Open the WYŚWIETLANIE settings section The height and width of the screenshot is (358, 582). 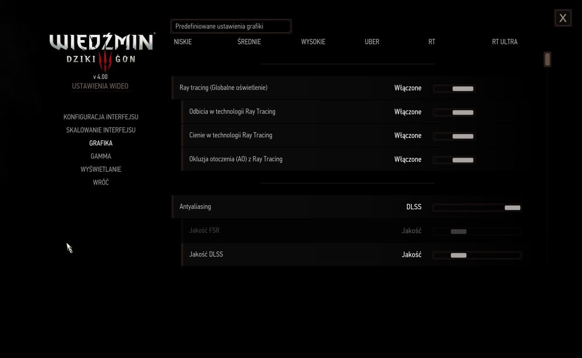point(101,169)
